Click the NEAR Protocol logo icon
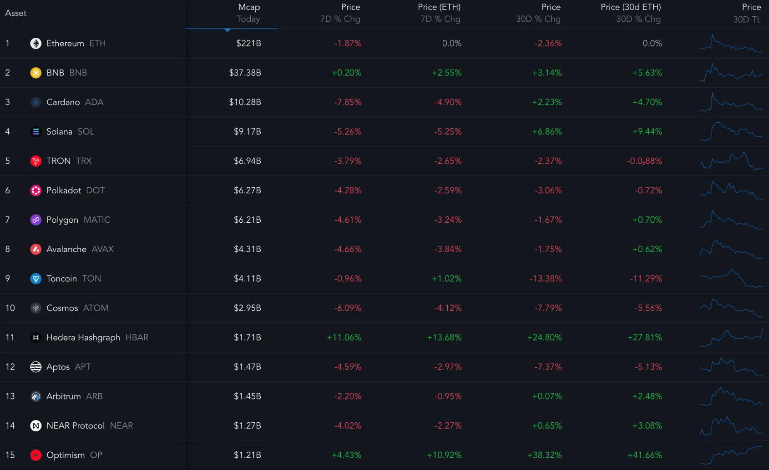Image resolution: width=769 pixels, height=470 pixels. tap(35, 426)
